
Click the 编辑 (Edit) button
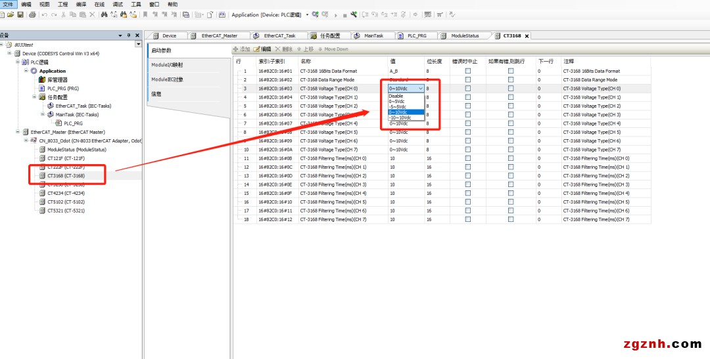point(262,49)
